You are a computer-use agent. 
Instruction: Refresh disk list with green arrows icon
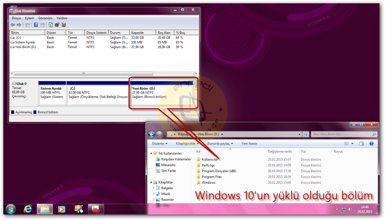tap(51, 25)
